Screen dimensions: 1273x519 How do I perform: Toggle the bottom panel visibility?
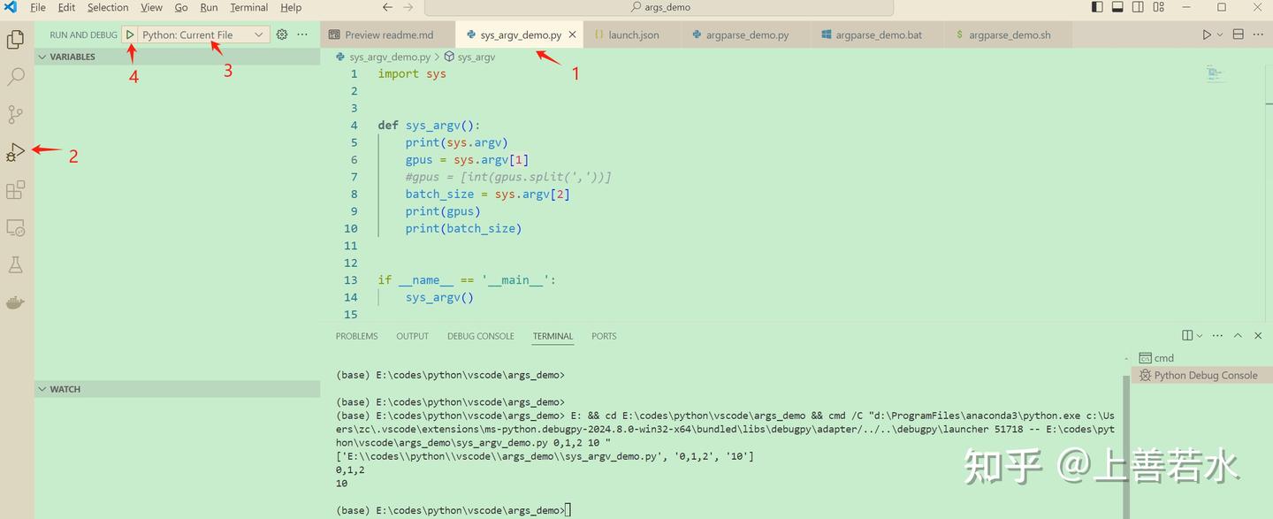pos(1117,6)
